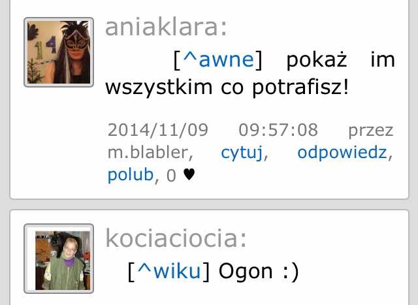Click the like count 0
418x305 pixels.
[171, 176]
